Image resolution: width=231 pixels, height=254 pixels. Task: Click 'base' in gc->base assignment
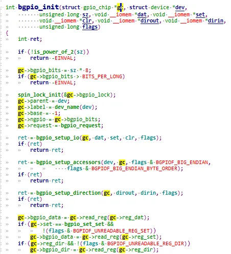tap(36, 113)
